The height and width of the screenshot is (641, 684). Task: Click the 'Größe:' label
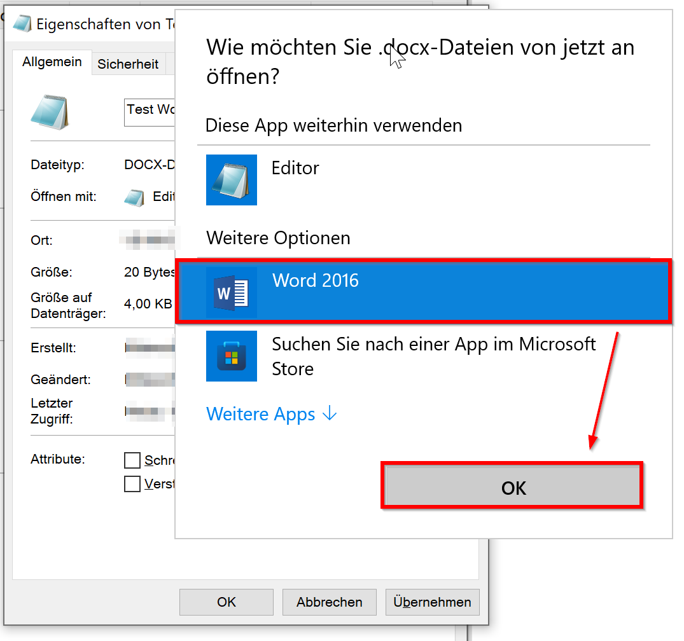click(52, 272)
